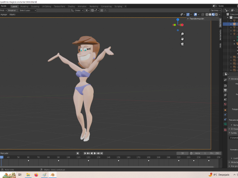Click the keyframe marker near frame 90
238x178 pixels.
pos(59,161)
